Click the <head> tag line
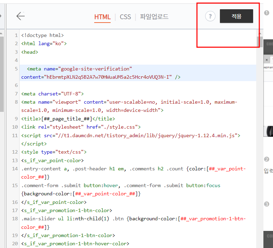Image resolution: width=273 pixels, height=248 pixels. [x=29, y=52]
